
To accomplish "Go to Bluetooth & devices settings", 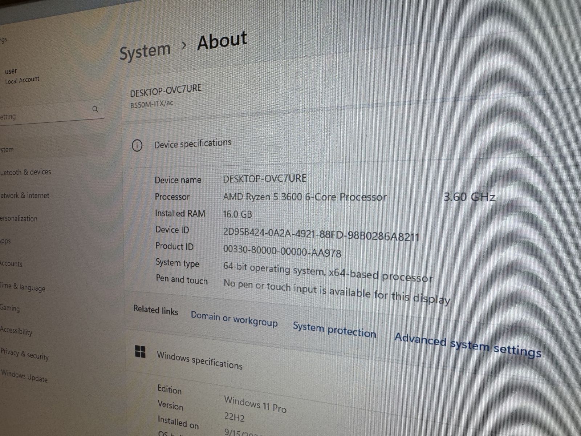I will (25, 172).
